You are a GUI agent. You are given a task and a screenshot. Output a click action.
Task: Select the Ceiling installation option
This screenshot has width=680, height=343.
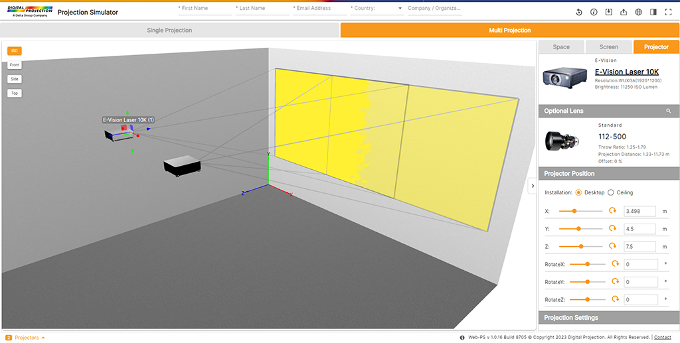point(611,192)
